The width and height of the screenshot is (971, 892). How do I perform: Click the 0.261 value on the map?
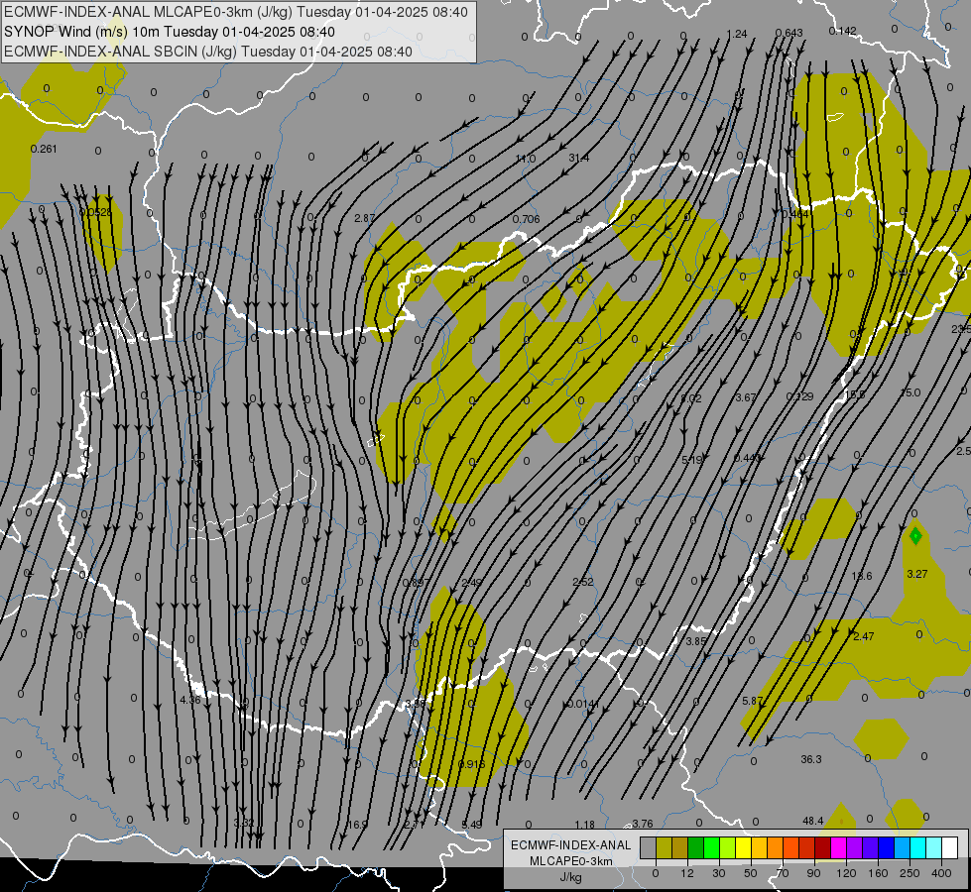44,149
